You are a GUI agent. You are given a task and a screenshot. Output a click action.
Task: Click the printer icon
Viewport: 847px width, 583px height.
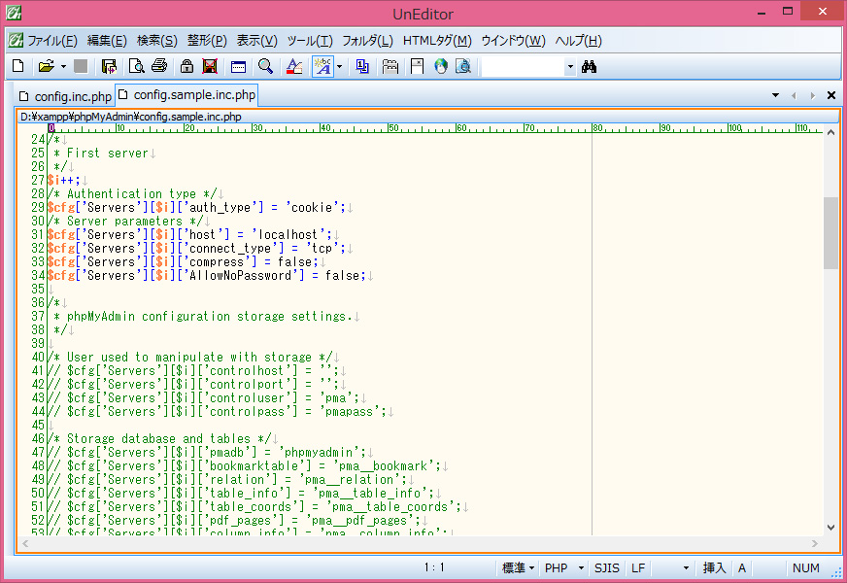[x=159, y=67]
